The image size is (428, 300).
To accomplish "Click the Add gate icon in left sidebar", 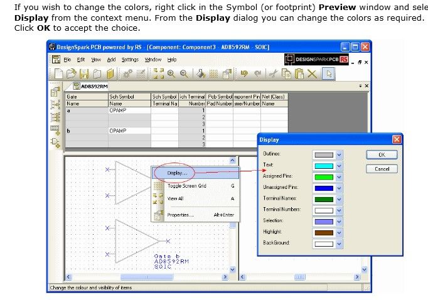I will pyautogui.click(x=55, y=142).
